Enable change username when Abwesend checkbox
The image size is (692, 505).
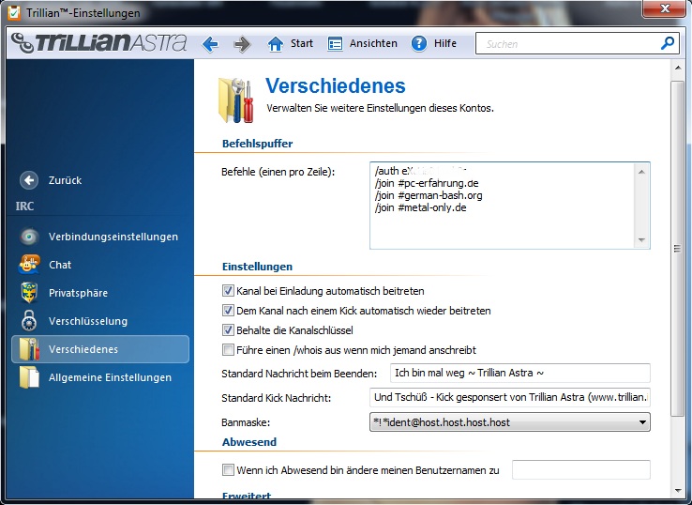click(x=228, y=470)
